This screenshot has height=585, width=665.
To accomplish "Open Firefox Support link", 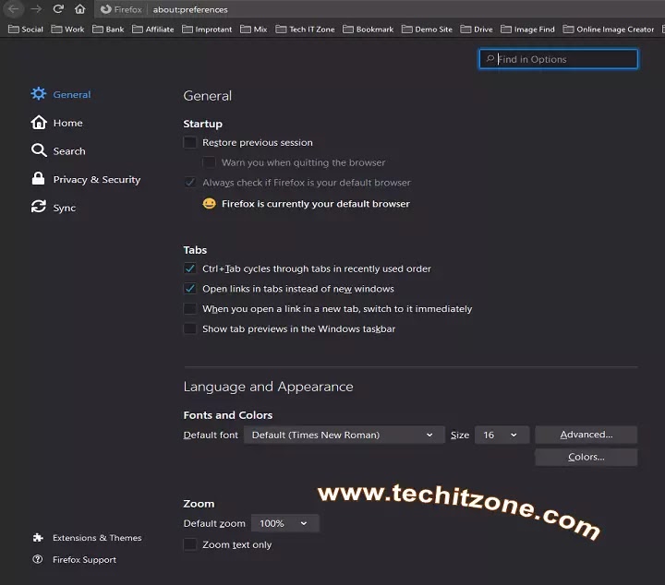I will coord(84,559).
